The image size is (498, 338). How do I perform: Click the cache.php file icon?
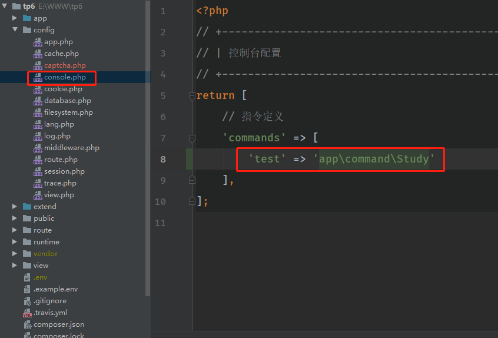coord(38,54)
